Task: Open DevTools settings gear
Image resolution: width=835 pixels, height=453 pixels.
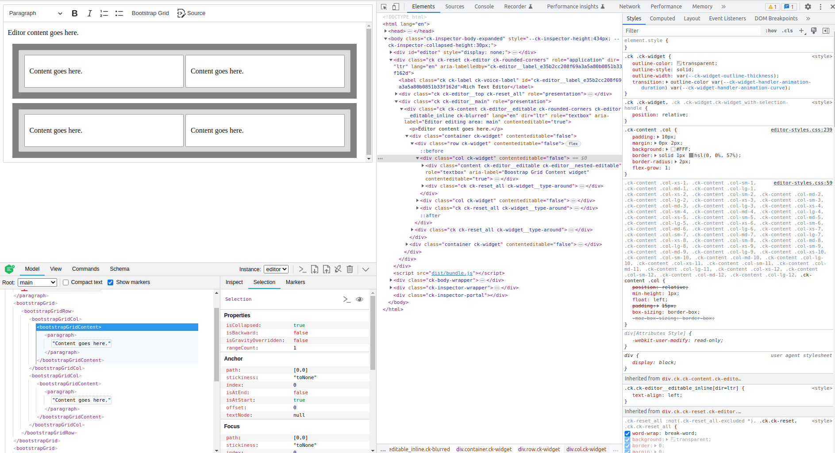Action: [x=808, y=7]
